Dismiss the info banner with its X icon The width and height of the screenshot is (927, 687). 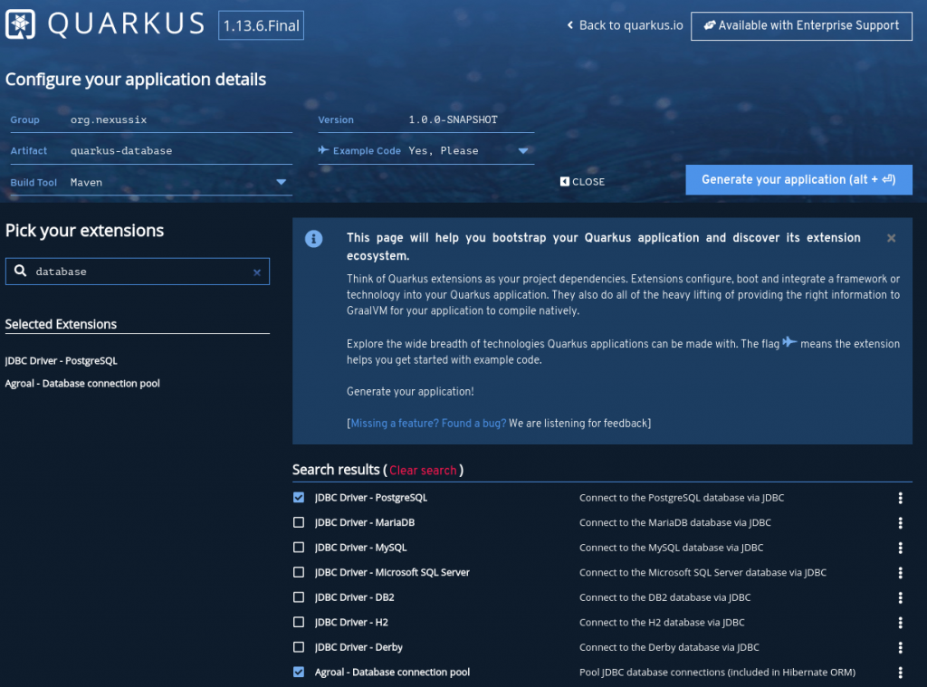(x=891, y=238)
